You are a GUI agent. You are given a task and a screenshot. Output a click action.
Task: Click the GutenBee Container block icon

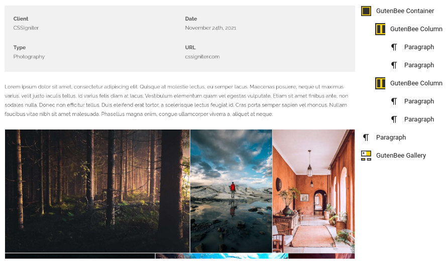pyautogui.click(x=366, y=11)
